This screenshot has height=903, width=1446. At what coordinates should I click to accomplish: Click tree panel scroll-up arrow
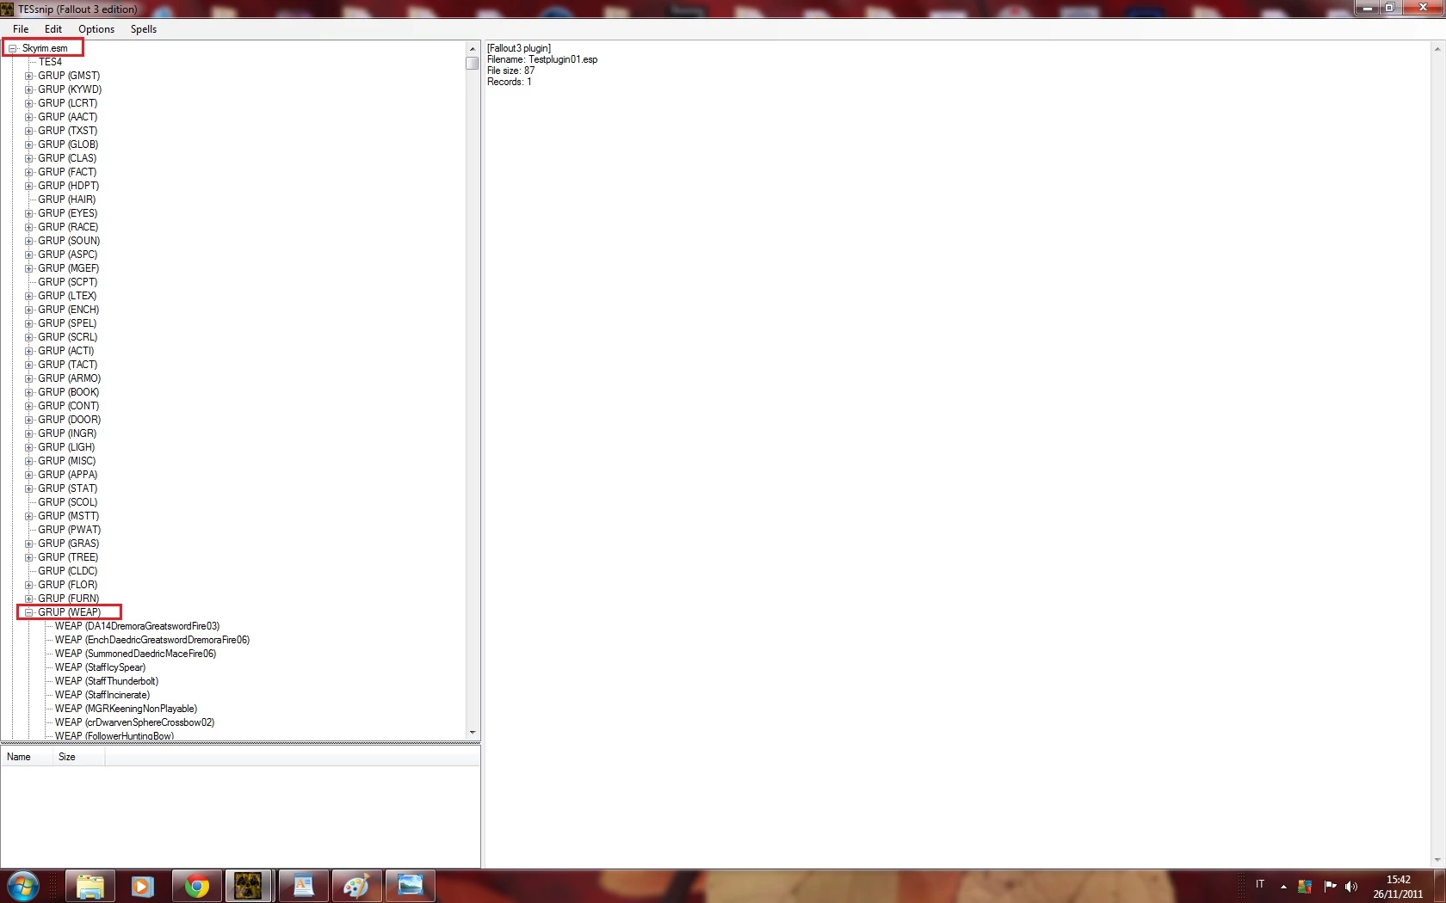pos(472,49)
